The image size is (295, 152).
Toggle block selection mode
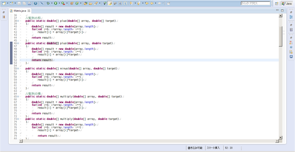(x=120, y=3)
